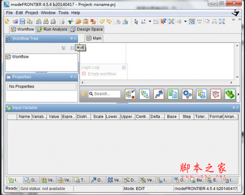This screenshot has width=245, height=195.
Task: Select the Main workflow canvas tab
Action: 94,38
